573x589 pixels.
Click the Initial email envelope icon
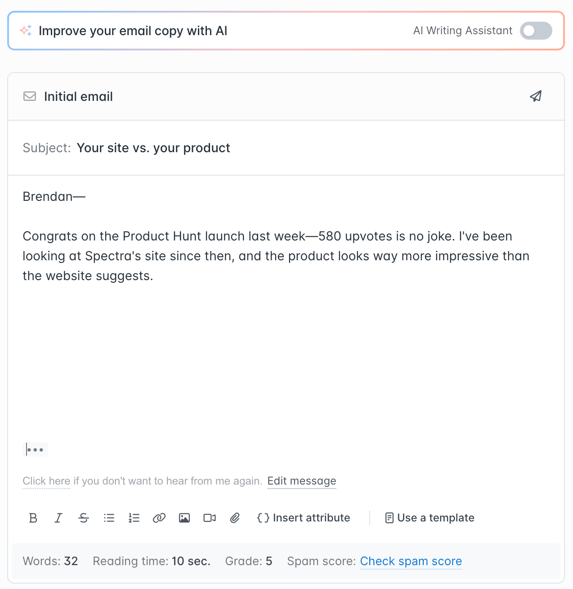[30, 96]
